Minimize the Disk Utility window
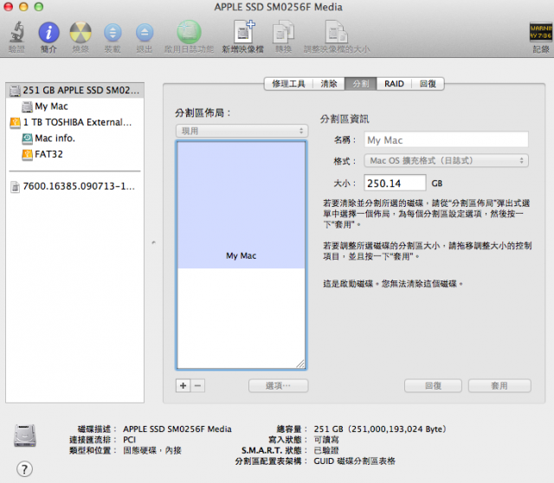Viewport: 554px width, 483px height. coord(23,7)
